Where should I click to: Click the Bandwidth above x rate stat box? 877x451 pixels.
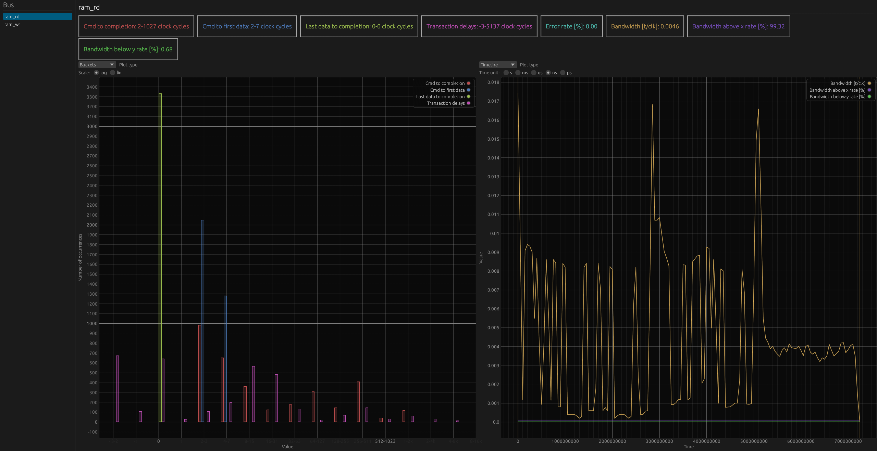click(x=738, y=26)
